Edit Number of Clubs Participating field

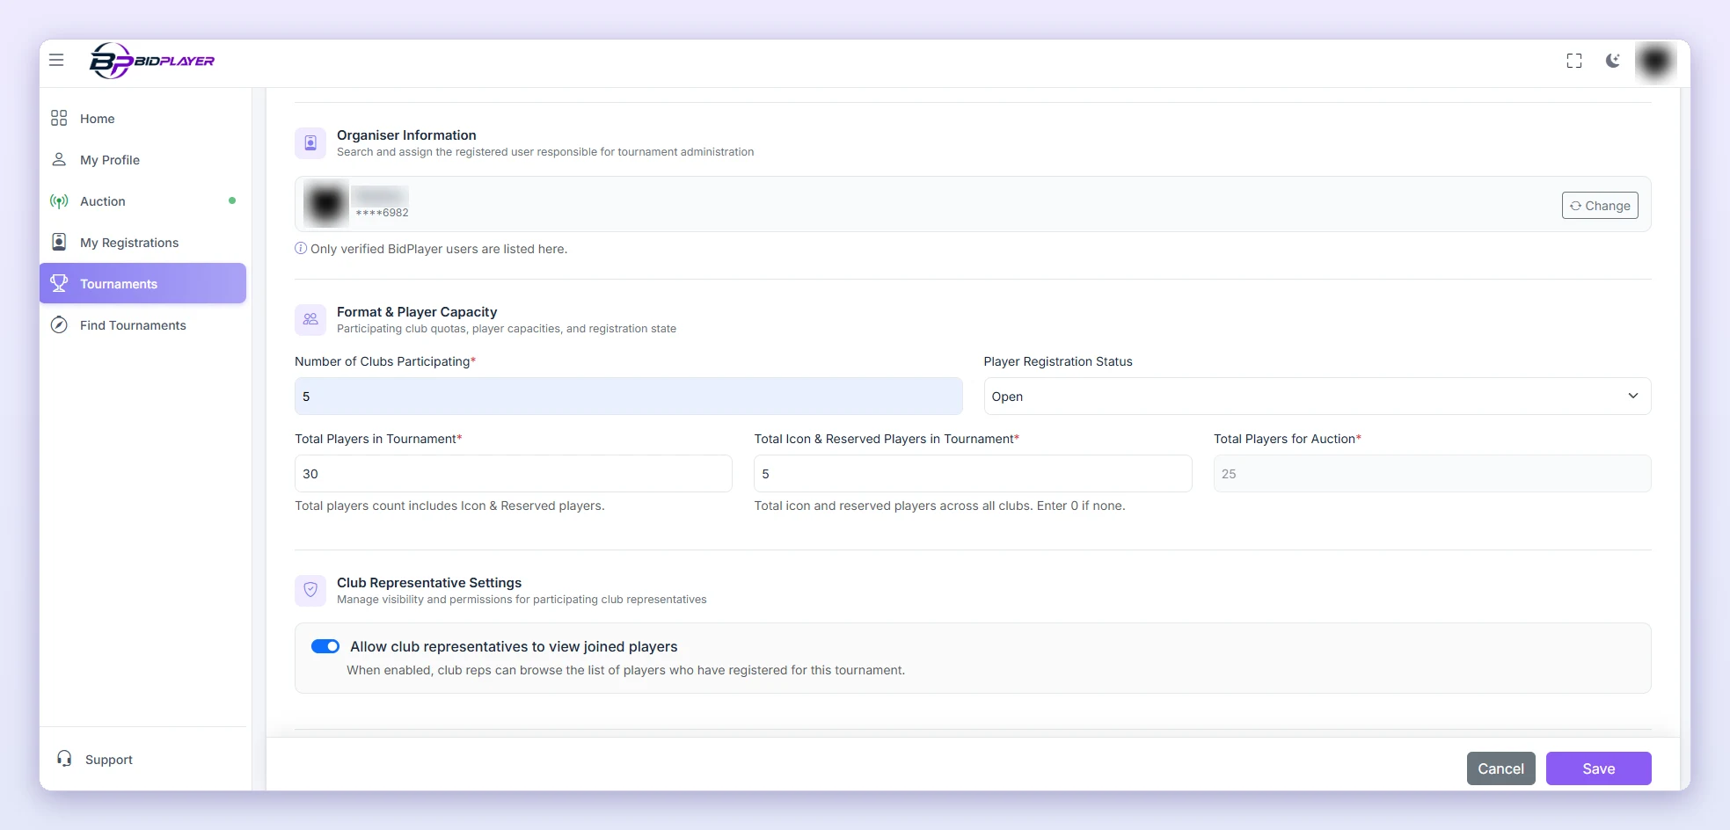[628, 396]
